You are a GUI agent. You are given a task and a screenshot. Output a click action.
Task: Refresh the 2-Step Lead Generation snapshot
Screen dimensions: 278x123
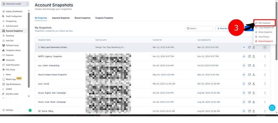(249, 47)
